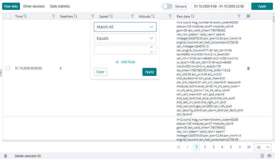The width and height of the screenshot is (275, 159).
Task: Go to page 2
Action: (205, 147)
